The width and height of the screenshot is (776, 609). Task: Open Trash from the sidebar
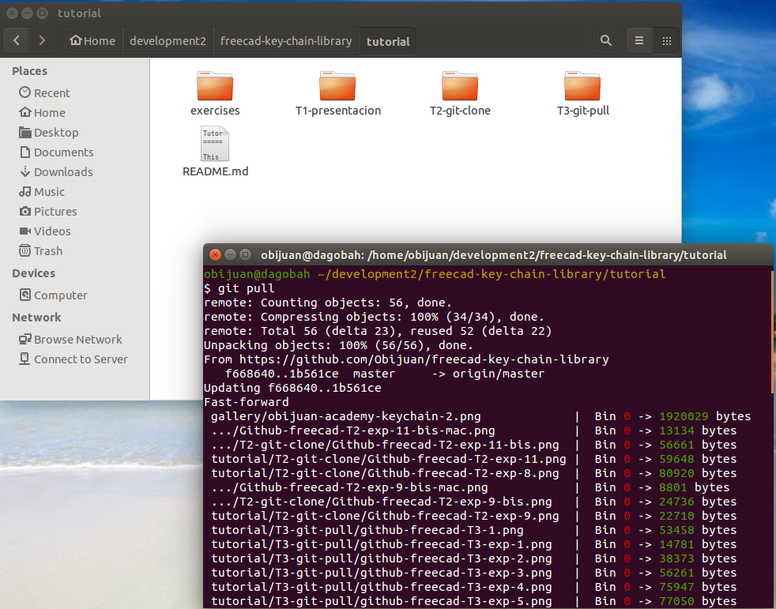(x=47, y=251)
